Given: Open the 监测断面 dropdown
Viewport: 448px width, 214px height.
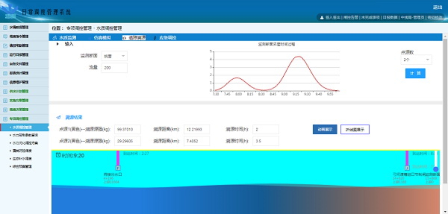Looking at the screenshot, I should coord(114,56).
